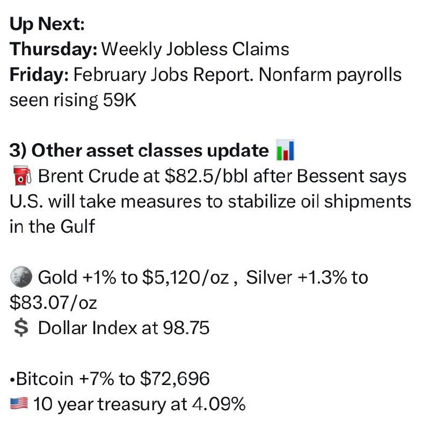This screenshot has height=429, width=429.
Task: Click the dollar sign emoji icon
Action: click(x=21, y=328)
